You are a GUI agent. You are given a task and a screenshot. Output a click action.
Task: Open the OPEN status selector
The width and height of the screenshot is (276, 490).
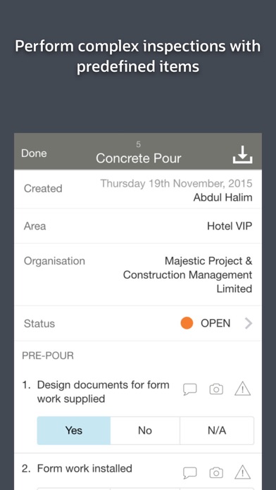[215, 323]
